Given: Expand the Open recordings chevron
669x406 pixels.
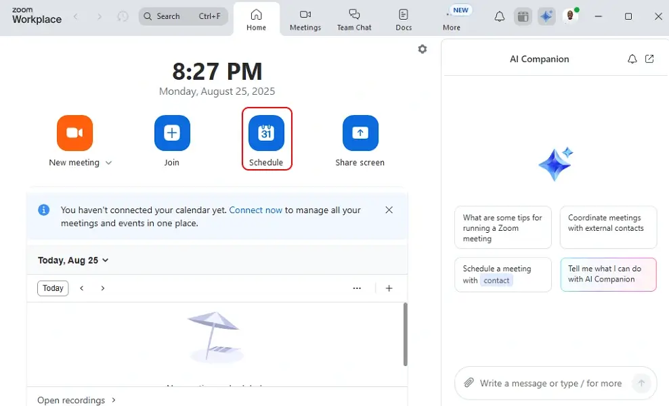Looking at the screenshot, I should [x=114, y=400].
